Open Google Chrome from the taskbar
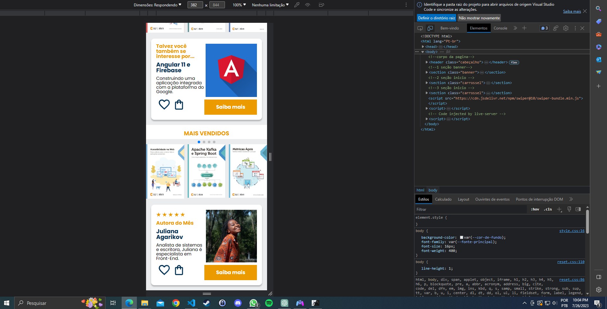607x309 pixels. point(176,303)
